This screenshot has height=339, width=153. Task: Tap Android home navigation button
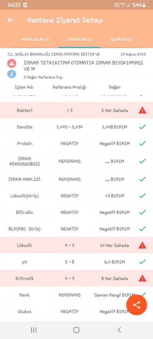(x=76, y=330)
